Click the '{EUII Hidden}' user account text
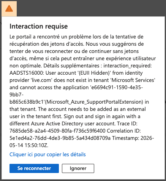 click(94, 73)
